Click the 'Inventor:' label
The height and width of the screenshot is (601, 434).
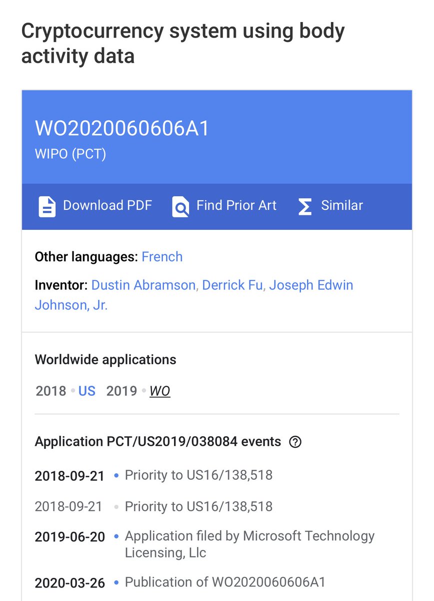click(x=61, y=285)
